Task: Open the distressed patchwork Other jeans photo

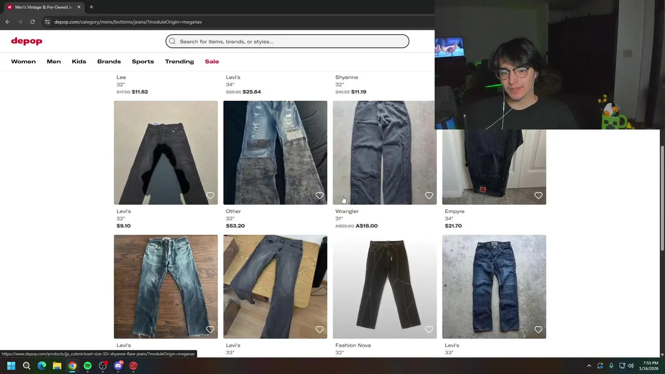Action: 275,153
